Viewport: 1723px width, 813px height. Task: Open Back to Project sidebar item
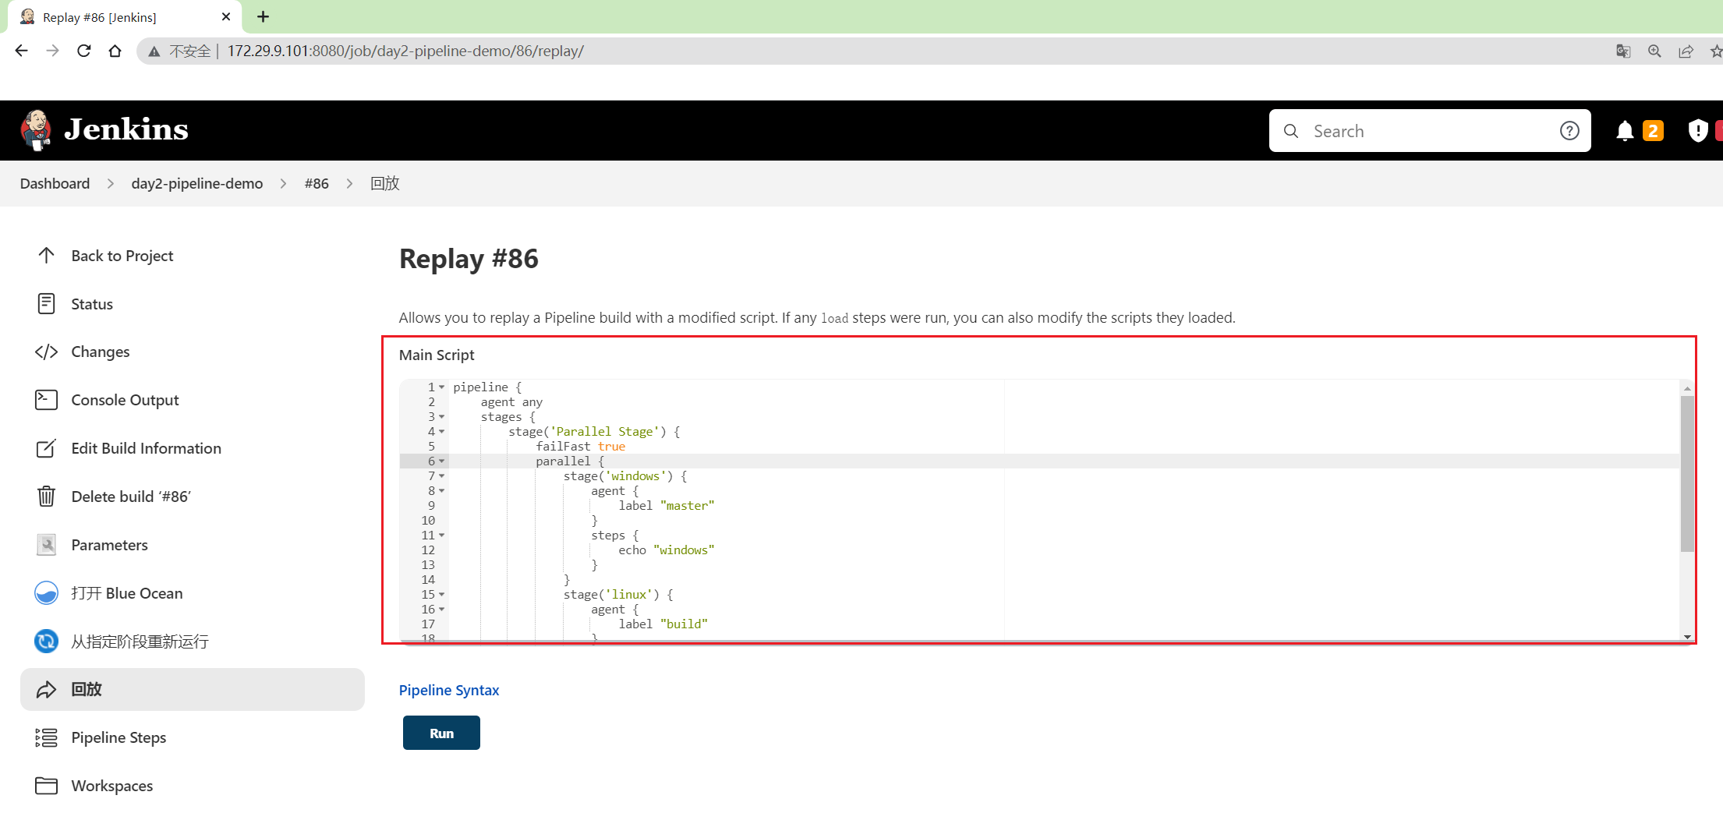coord(193,256)
